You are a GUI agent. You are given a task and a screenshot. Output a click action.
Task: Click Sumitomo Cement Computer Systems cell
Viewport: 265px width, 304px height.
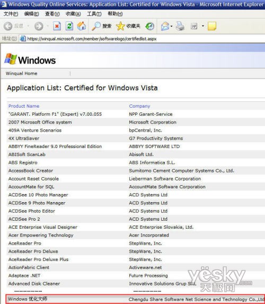182,171
